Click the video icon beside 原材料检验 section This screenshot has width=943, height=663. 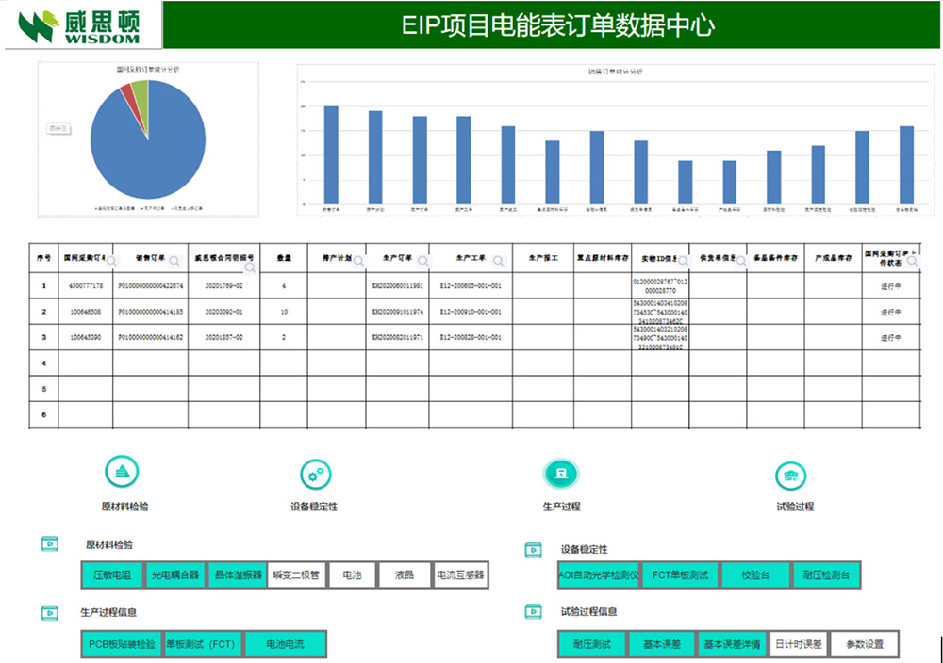[x=50, y=544]
